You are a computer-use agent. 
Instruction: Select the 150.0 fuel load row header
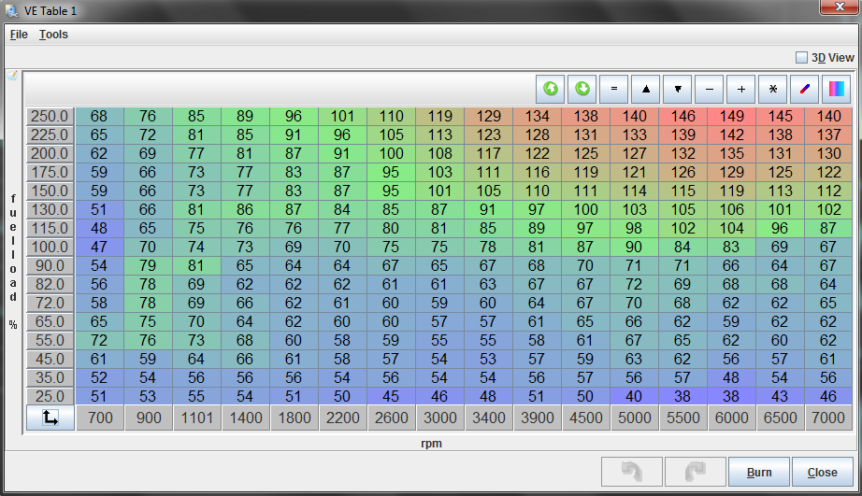pyautogui.click(x=50, y=191)
